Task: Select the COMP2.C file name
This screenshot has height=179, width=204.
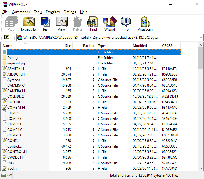Action: point(15,119)
